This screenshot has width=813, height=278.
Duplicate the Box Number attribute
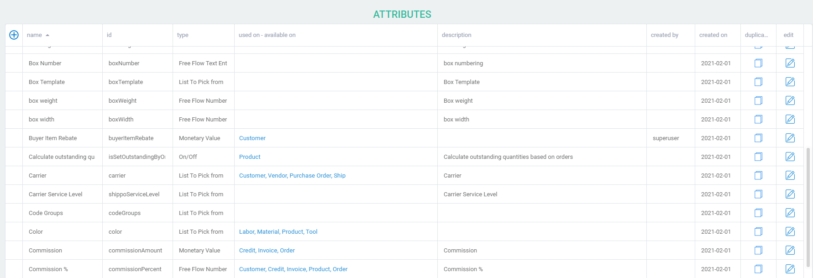(x=759, y=63)
